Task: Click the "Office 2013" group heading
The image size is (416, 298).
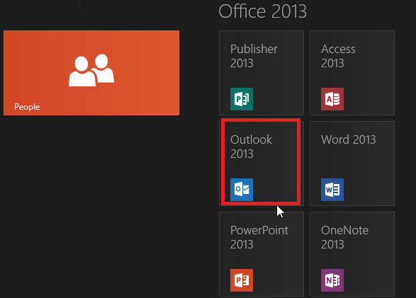Action: coord(262,11)
